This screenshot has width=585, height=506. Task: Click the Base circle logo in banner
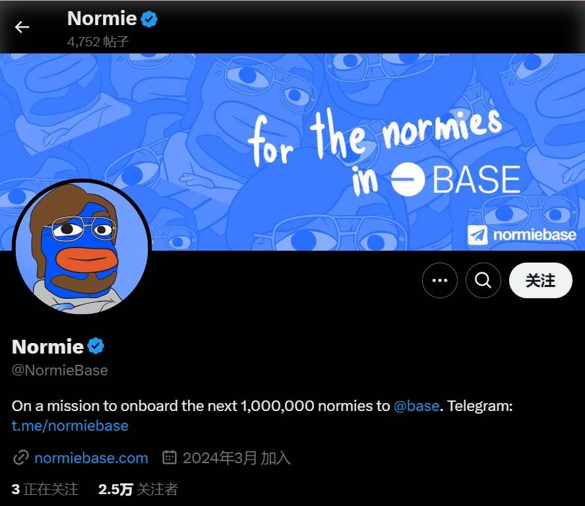pyautogui.click(x=408, y=180)
